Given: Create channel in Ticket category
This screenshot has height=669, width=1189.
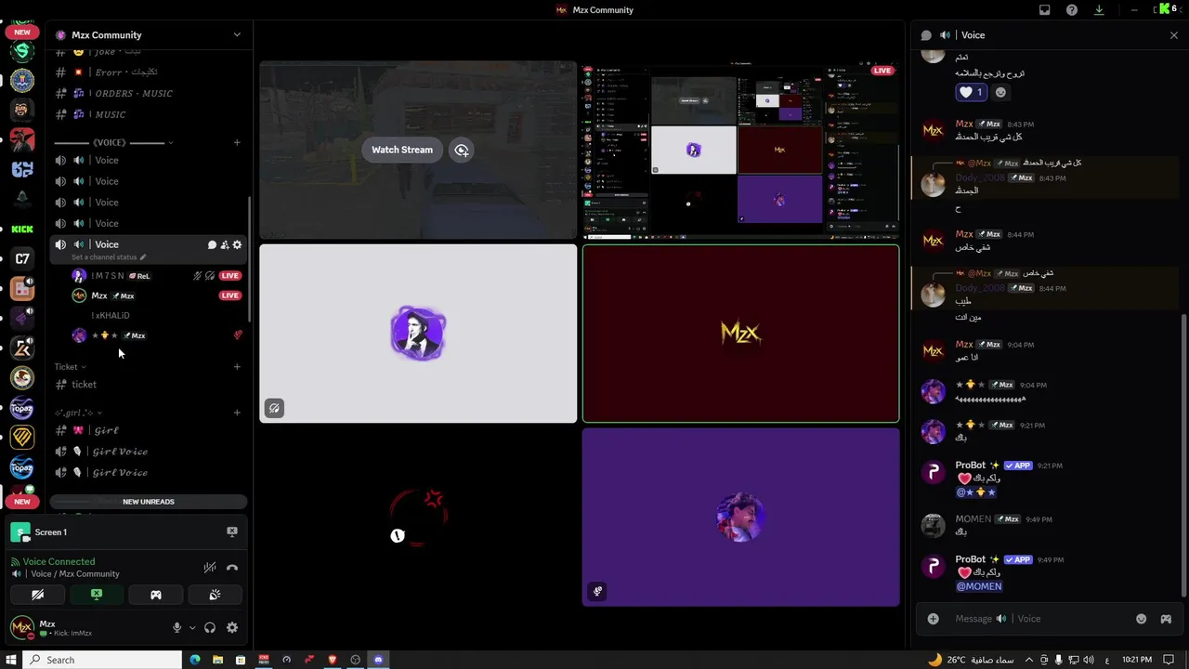Looking at the screenshot, I should (237, 367).
